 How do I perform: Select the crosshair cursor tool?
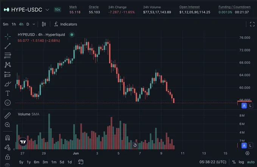[8, 36]
